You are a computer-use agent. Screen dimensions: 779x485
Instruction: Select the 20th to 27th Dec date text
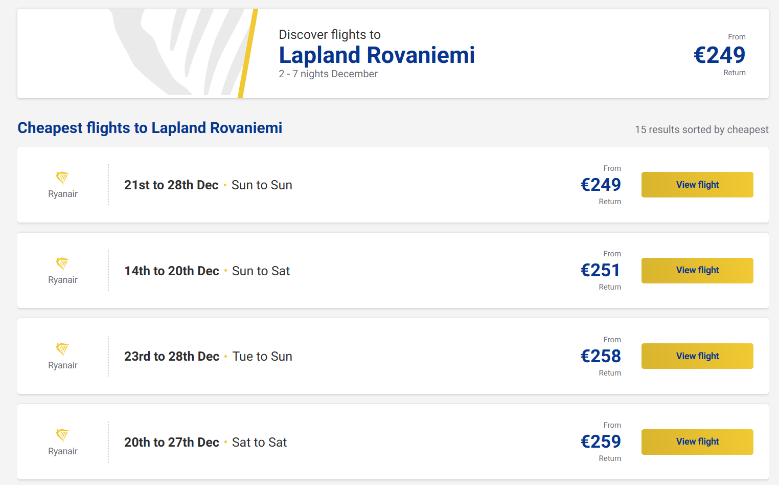(172, 443)
